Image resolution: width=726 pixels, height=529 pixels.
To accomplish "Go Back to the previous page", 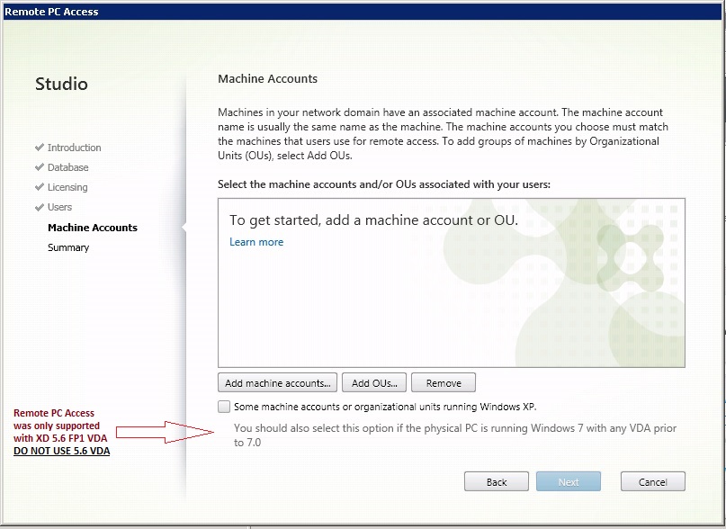I will [497, 482].
